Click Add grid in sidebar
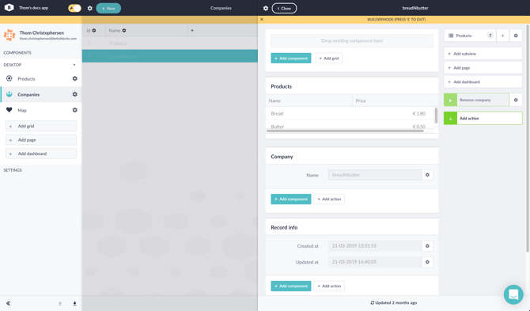 click(41, 126)
